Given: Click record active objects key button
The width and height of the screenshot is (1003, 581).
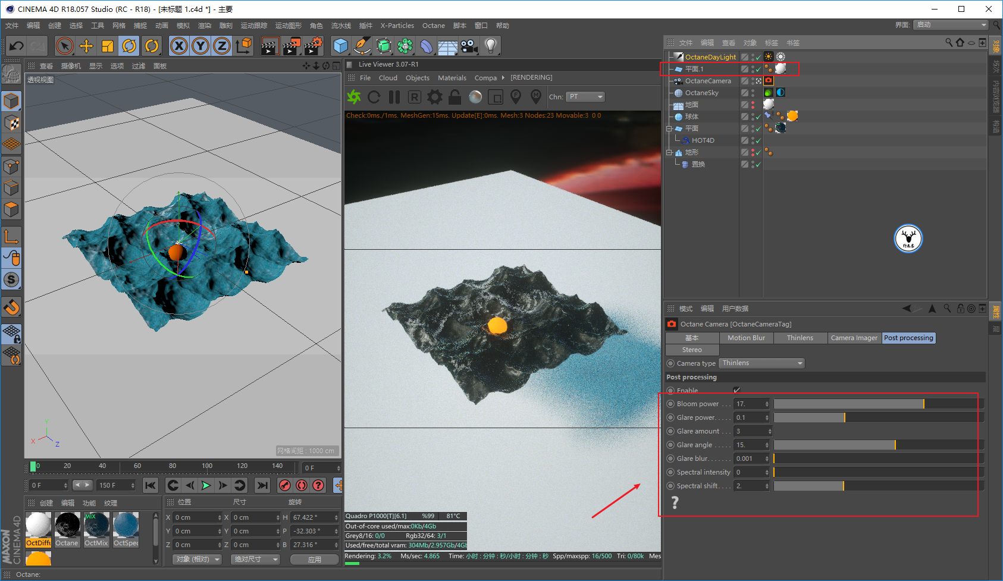Looking at the screenshot, I should pos(285,485).
